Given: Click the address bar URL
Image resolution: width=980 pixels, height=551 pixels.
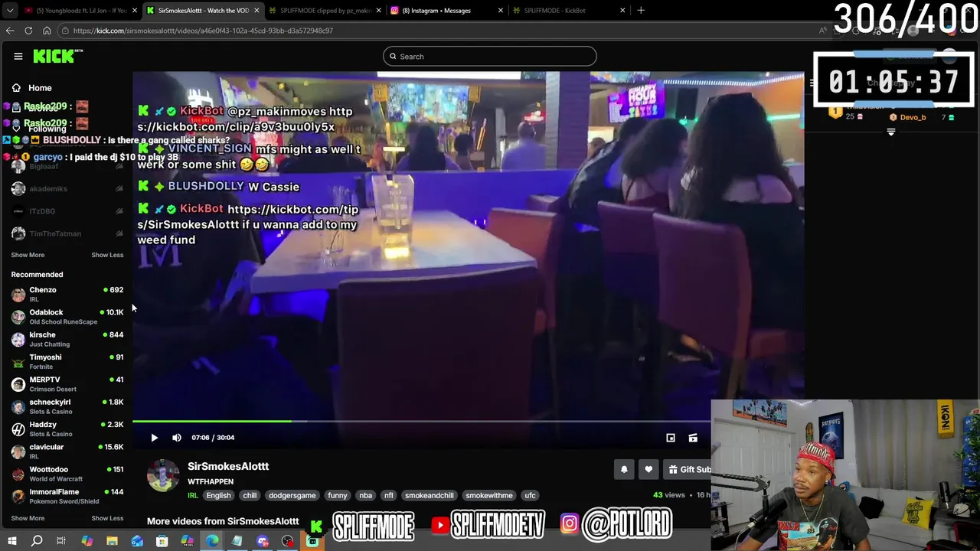Looking at the screenshot, I should [x=203, y=31].
